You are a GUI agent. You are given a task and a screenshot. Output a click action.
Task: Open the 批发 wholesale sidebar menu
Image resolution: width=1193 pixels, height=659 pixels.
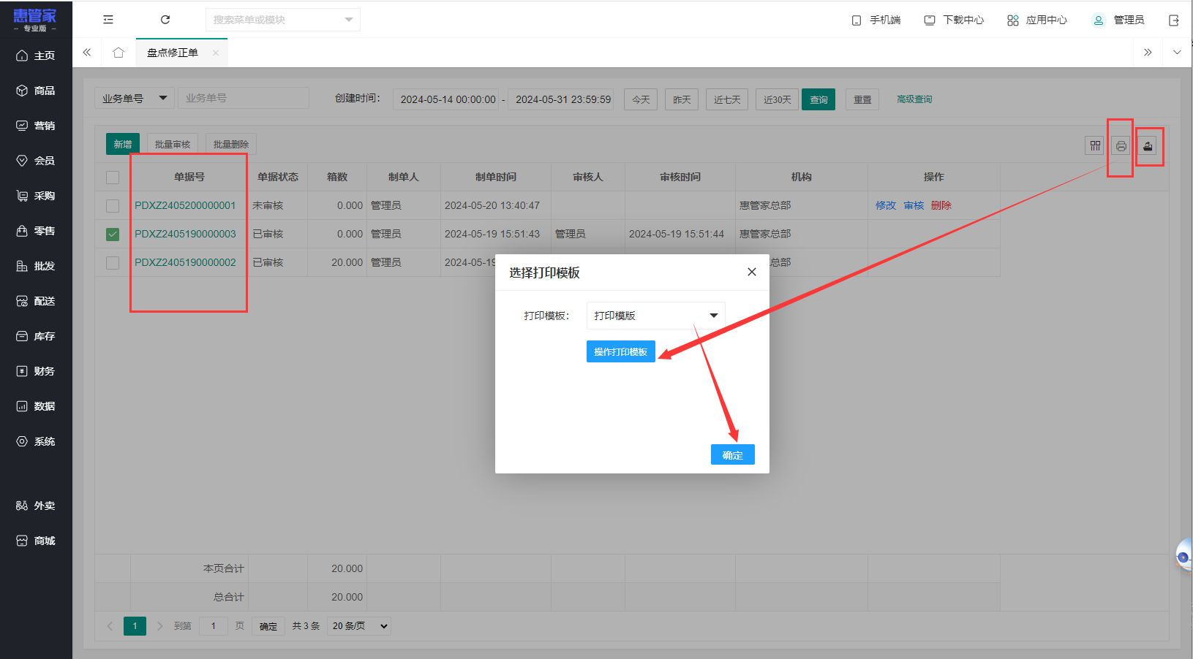pos(36,266)
